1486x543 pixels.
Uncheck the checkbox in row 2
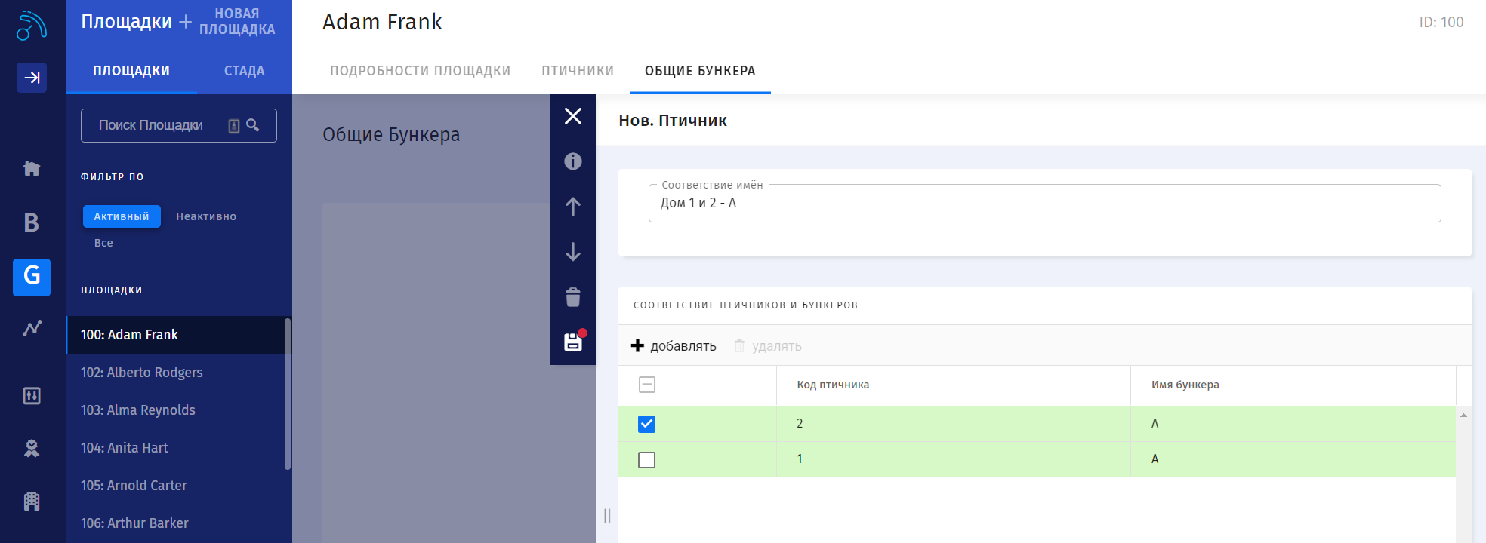click(647, 424)
